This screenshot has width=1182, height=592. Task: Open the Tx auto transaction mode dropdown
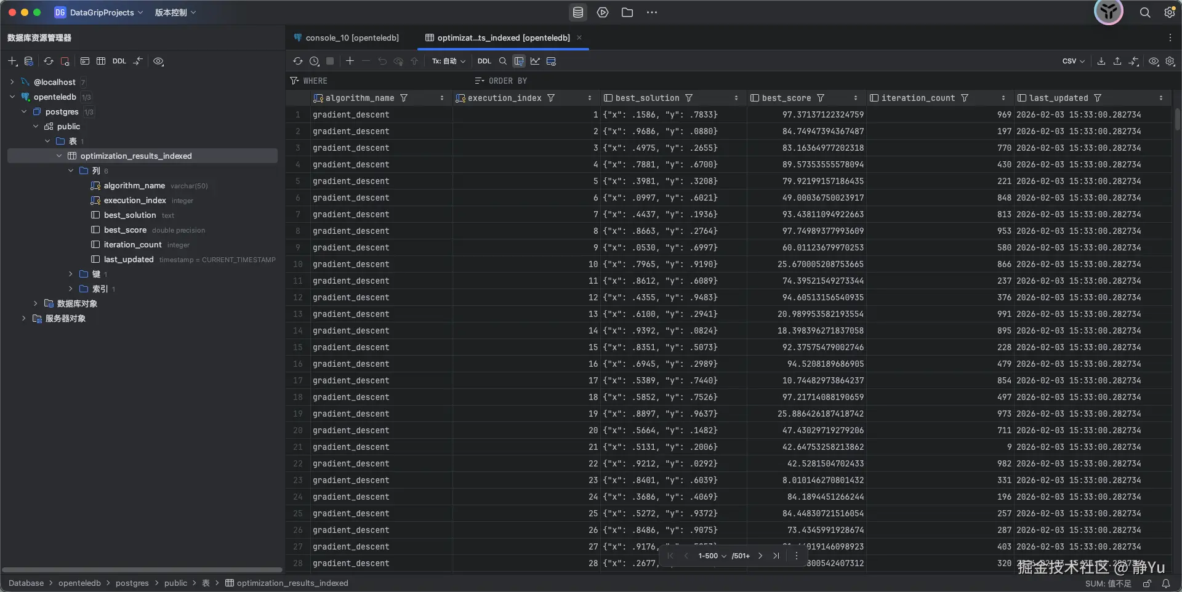pyautogui.click(x=448, y=61)
